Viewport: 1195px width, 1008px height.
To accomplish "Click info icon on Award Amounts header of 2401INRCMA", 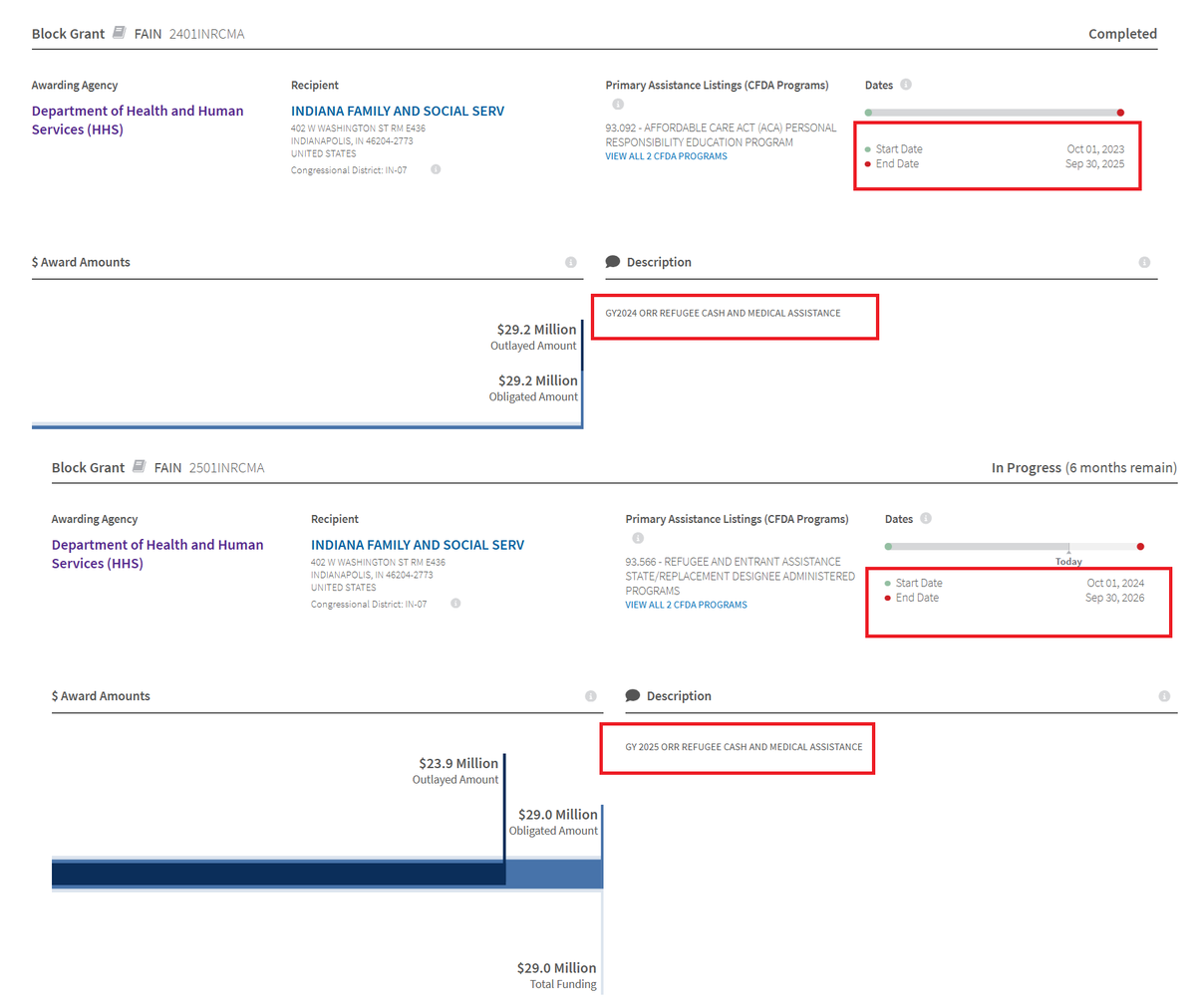I will tap(571, 262).
